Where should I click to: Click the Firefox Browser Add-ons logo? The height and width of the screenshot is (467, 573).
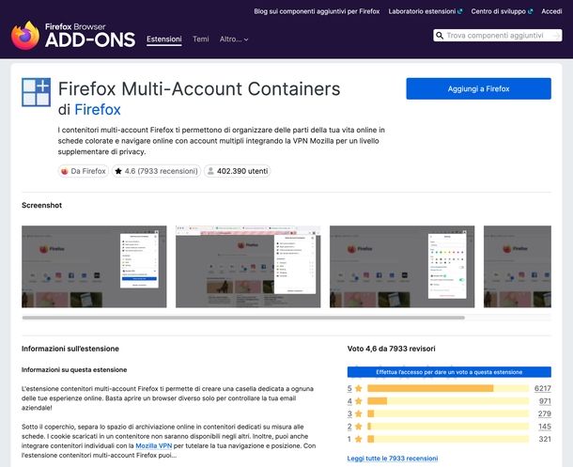[x=73, y=36]
